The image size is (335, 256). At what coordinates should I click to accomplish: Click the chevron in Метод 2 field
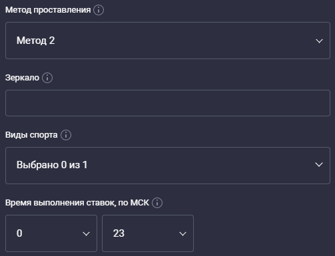coord(319,41)
